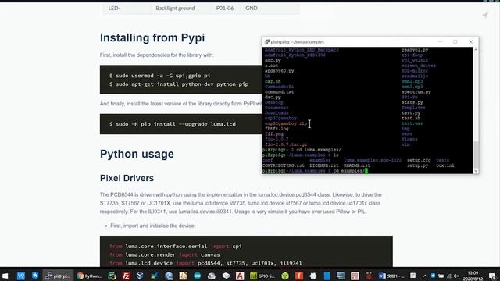Screen dimensions: 500x281
Task: Open the green cube taskbar app
Action: point(285,276)
